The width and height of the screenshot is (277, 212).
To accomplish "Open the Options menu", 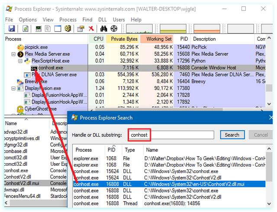I will [x=28, y=19].
